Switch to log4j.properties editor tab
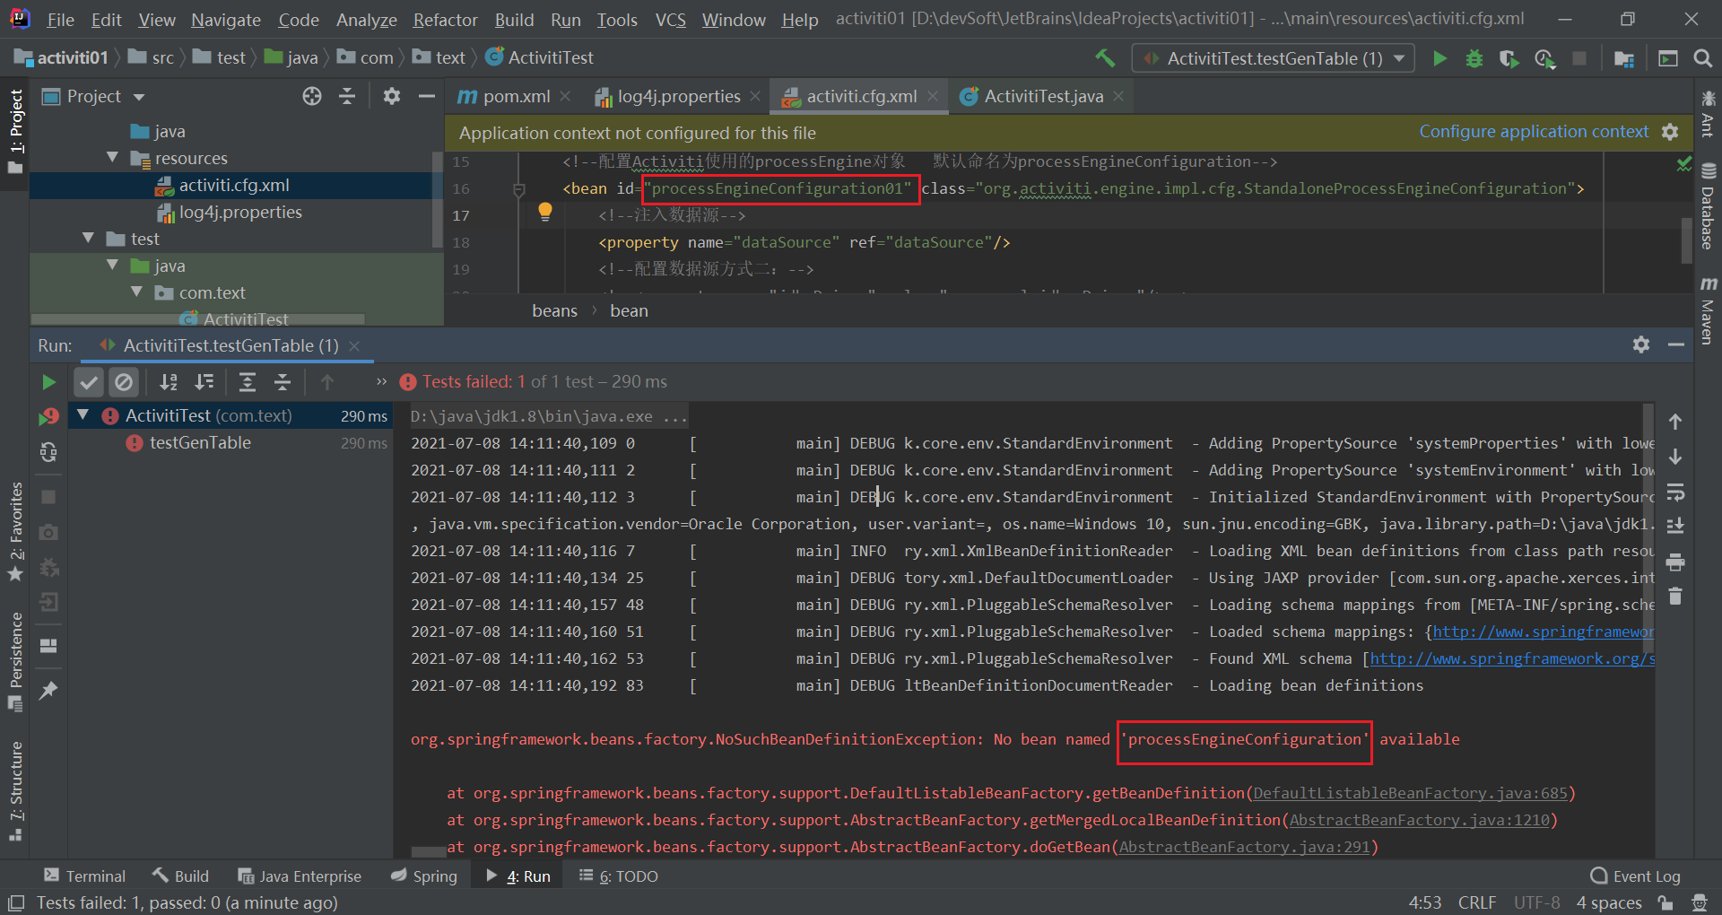This screenshot has height=915, width=1722. click(x=679, y=96)
